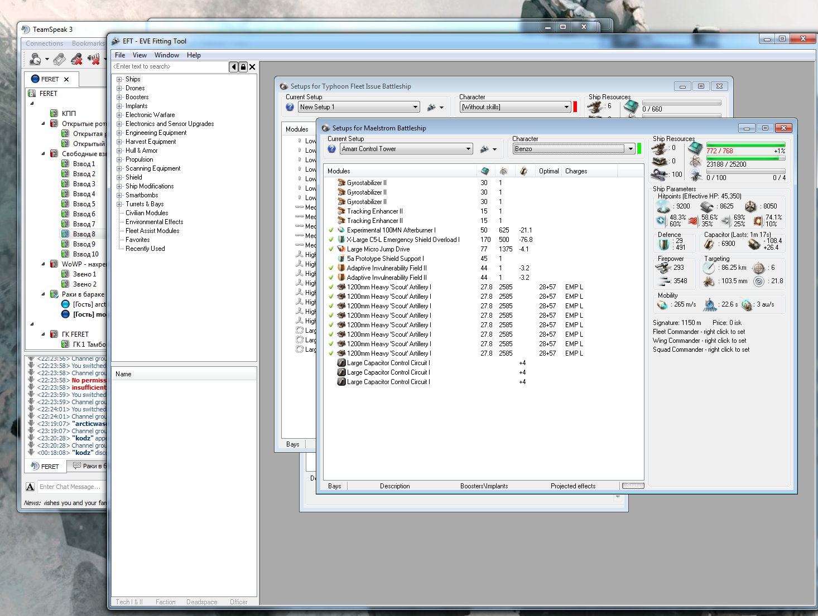Screen dimensions: 818x616
Task: Click the armor hitpoints icon showing 8625
Action: point(707,206)
